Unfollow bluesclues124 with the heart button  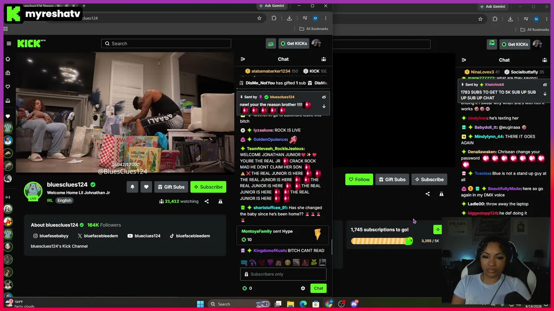point(146,187)
